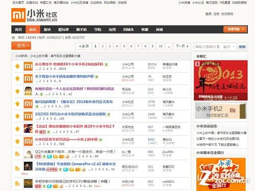Click the MI avatar on the 爆米花 2013 thread
Image resolution: width=255 pixels, height=191 pixels.
(x=28, y=103)
